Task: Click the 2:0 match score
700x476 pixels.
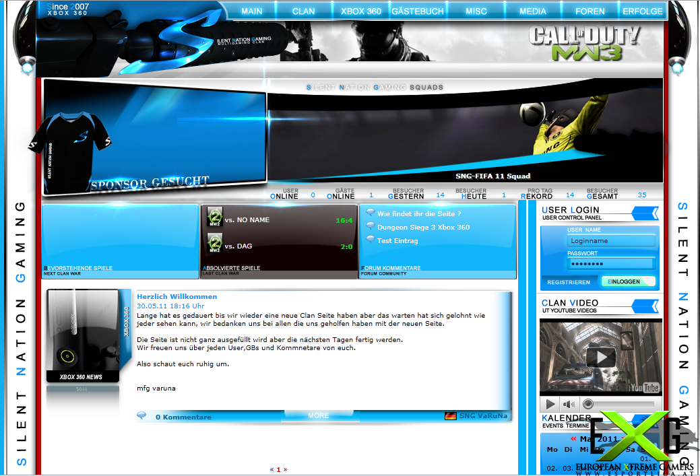Action: click(x=346, y=246)
